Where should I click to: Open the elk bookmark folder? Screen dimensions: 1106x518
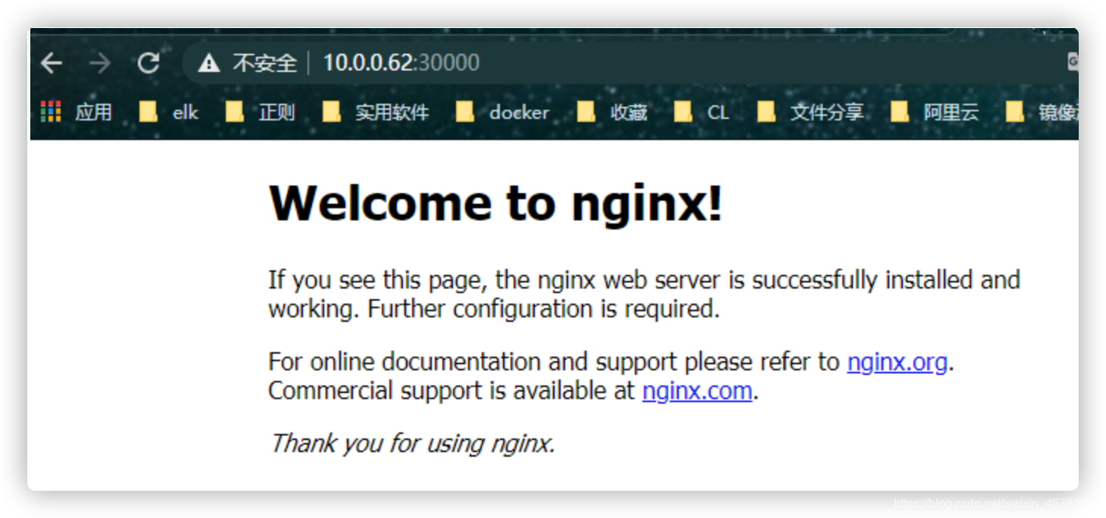(x=169, y=112)
